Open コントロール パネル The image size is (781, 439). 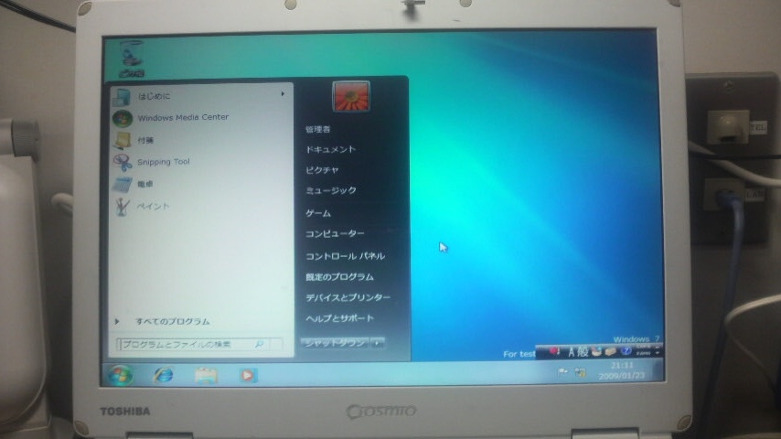345,256
